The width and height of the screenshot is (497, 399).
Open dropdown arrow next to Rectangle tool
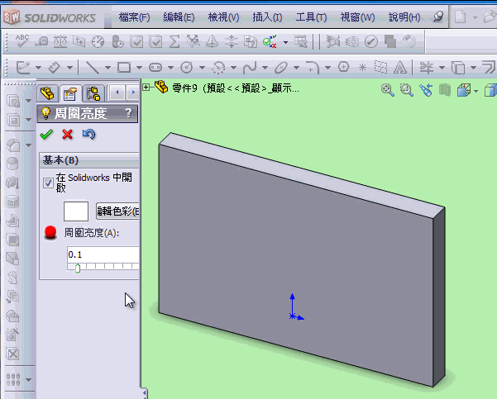coord(139,68)
